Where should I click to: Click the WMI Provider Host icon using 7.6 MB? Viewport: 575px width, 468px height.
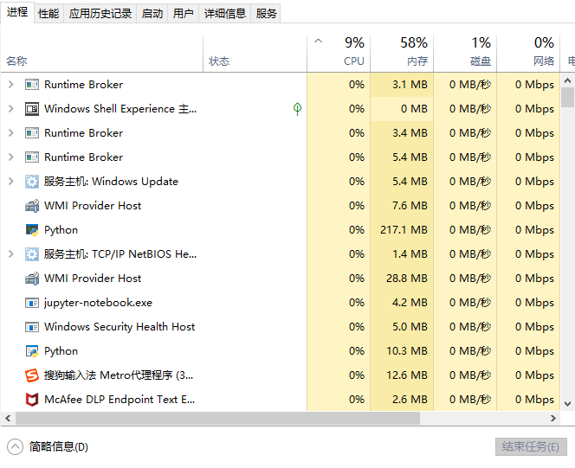[x=32, y=206]
